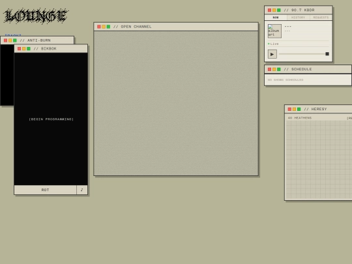Click the HERESY grid canvas
The image size is (352, 264).
319,160
